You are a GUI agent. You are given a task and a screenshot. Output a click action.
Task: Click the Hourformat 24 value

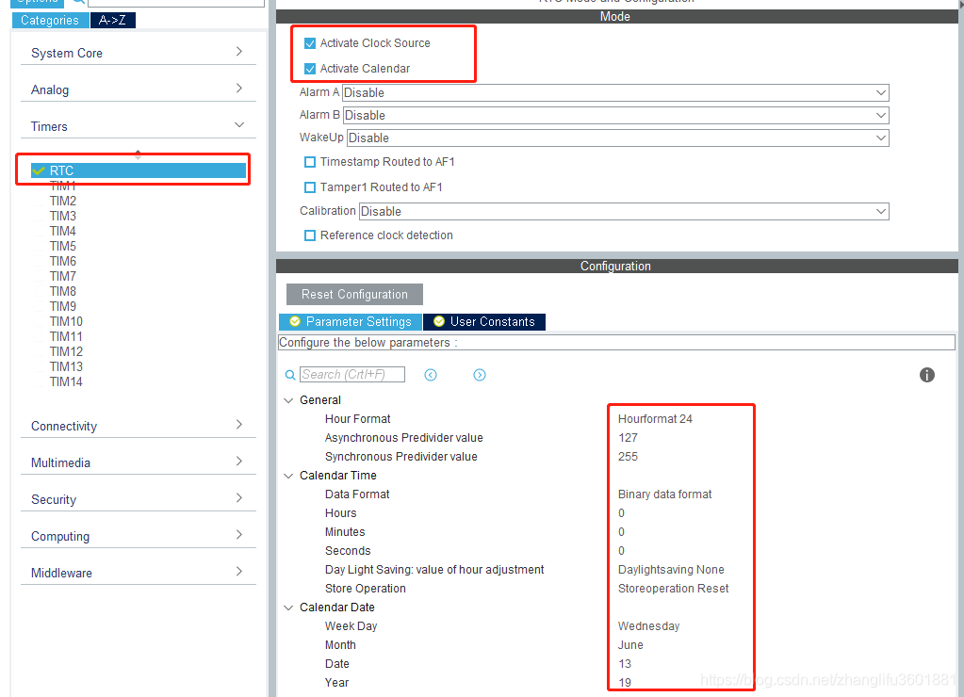pos(655,419)
